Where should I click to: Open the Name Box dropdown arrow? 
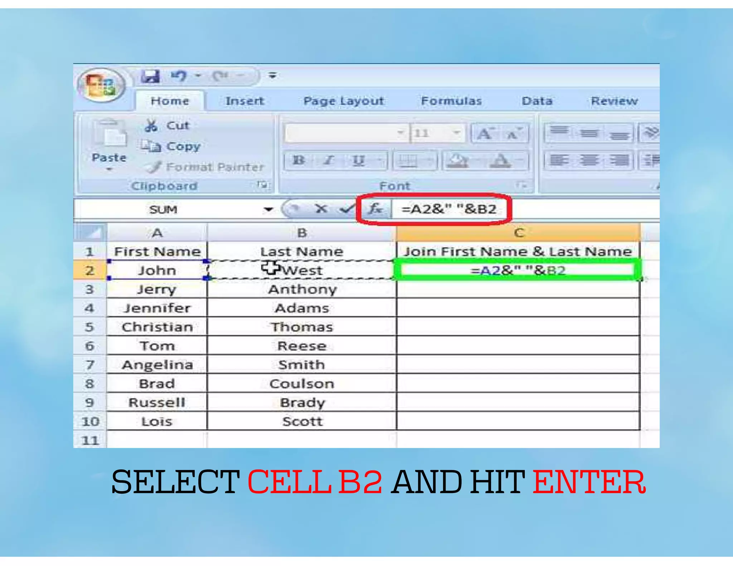[x=268, y=209]
